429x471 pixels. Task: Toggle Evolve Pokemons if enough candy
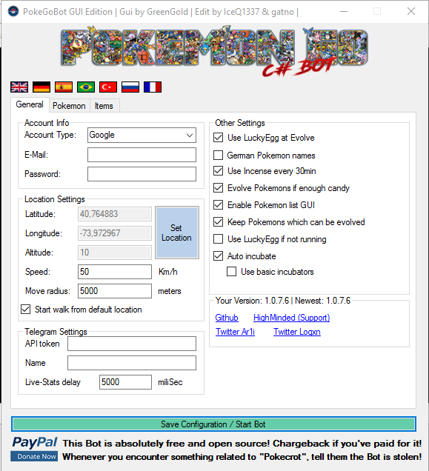[219, 188]
